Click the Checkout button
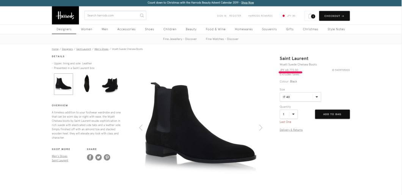Image resolution: width=402 pixels, height=195 pixels. pyautogui.click(x=334, y=16)
